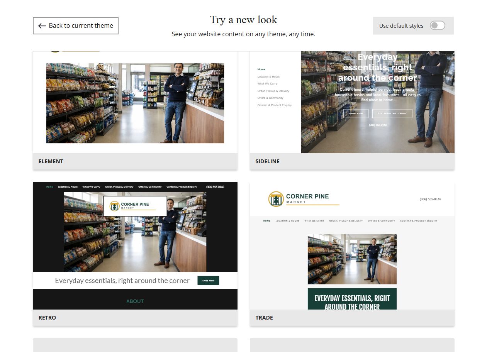
Task: Click Offers & Community in Retro navigation
Action: coord(150,187)
